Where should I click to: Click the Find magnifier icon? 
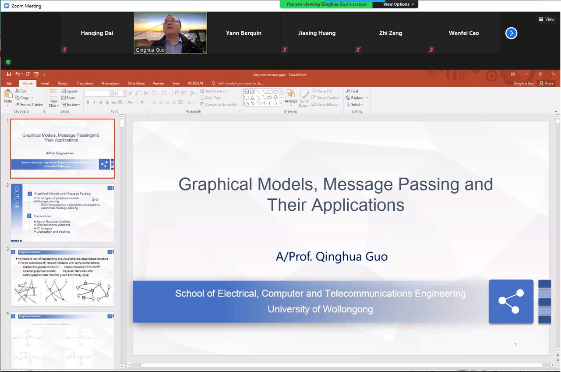(x=348, y=91)
